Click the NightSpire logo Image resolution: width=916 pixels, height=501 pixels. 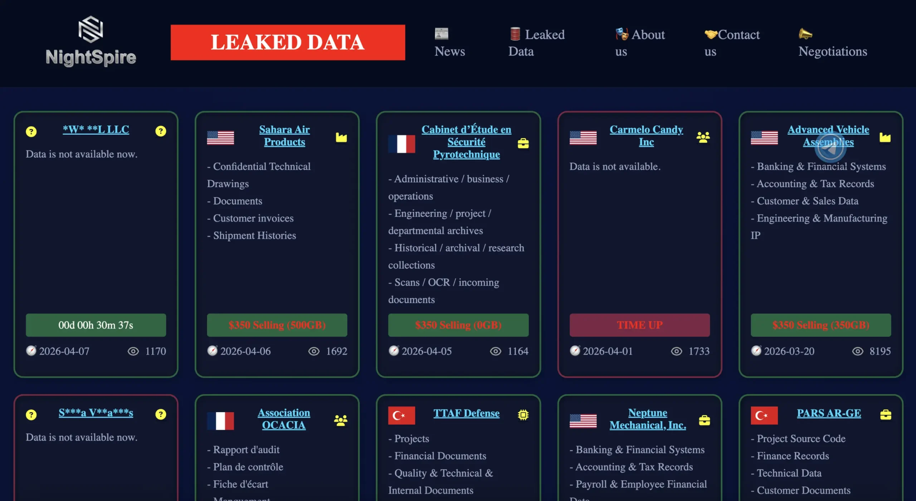(x=91, y=42)
